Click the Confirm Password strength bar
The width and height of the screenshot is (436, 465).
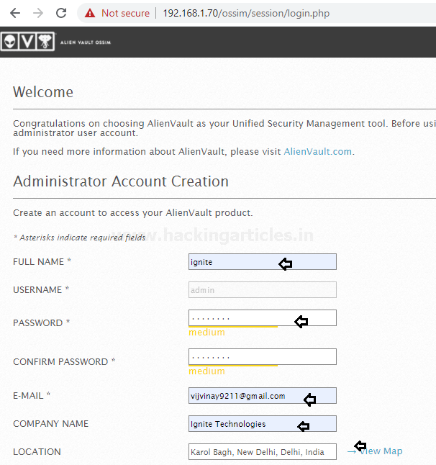(232, 366)
